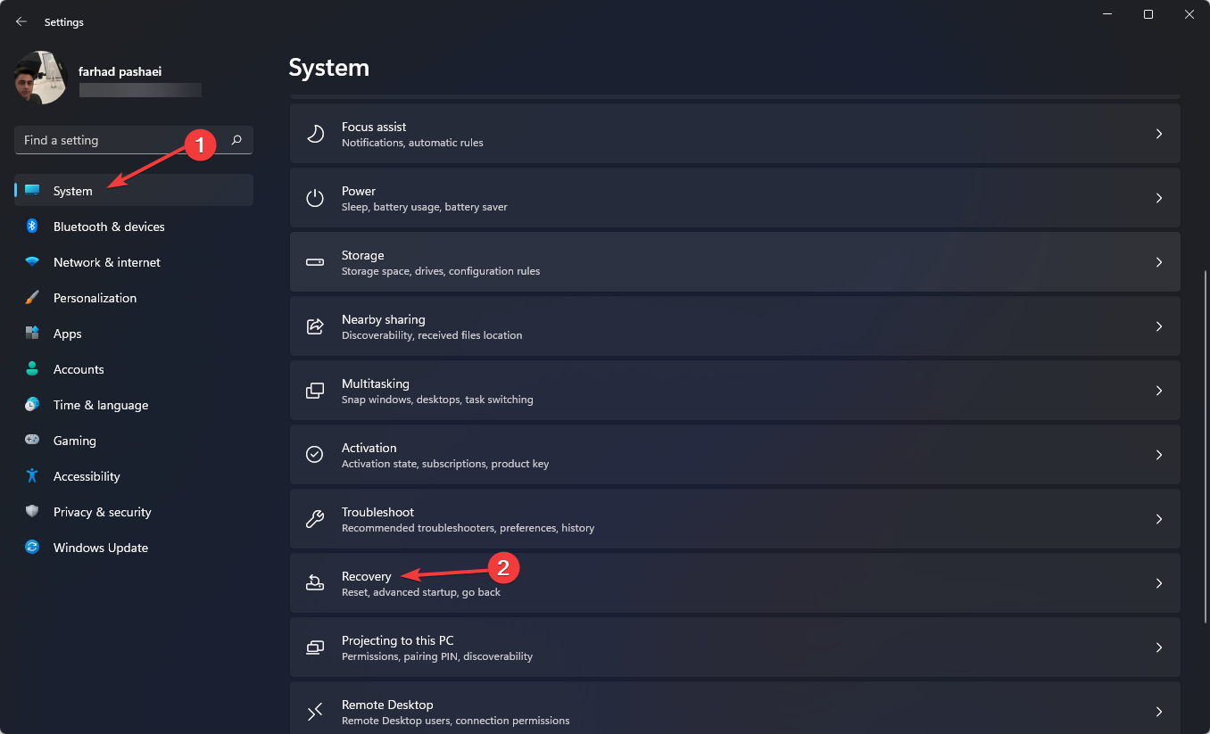Viewport: 1210px width, 734px height.
Task: Expand the Multitasking row chevron
Action: (1159, 391)
